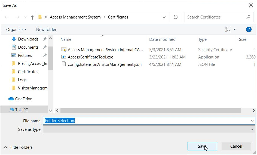Image resolution: width=257 pixels, height=155 pixels.
Task: Open the Save as type dropdown
Action: coord(252,129)
